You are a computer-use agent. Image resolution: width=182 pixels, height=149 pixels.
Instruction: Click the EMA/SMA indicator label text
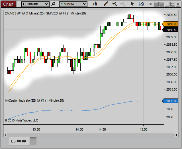[46, 14]
